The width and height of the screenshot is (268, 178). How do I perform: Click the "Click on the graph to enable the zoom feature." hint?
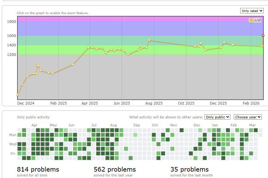tap(53, 13)
